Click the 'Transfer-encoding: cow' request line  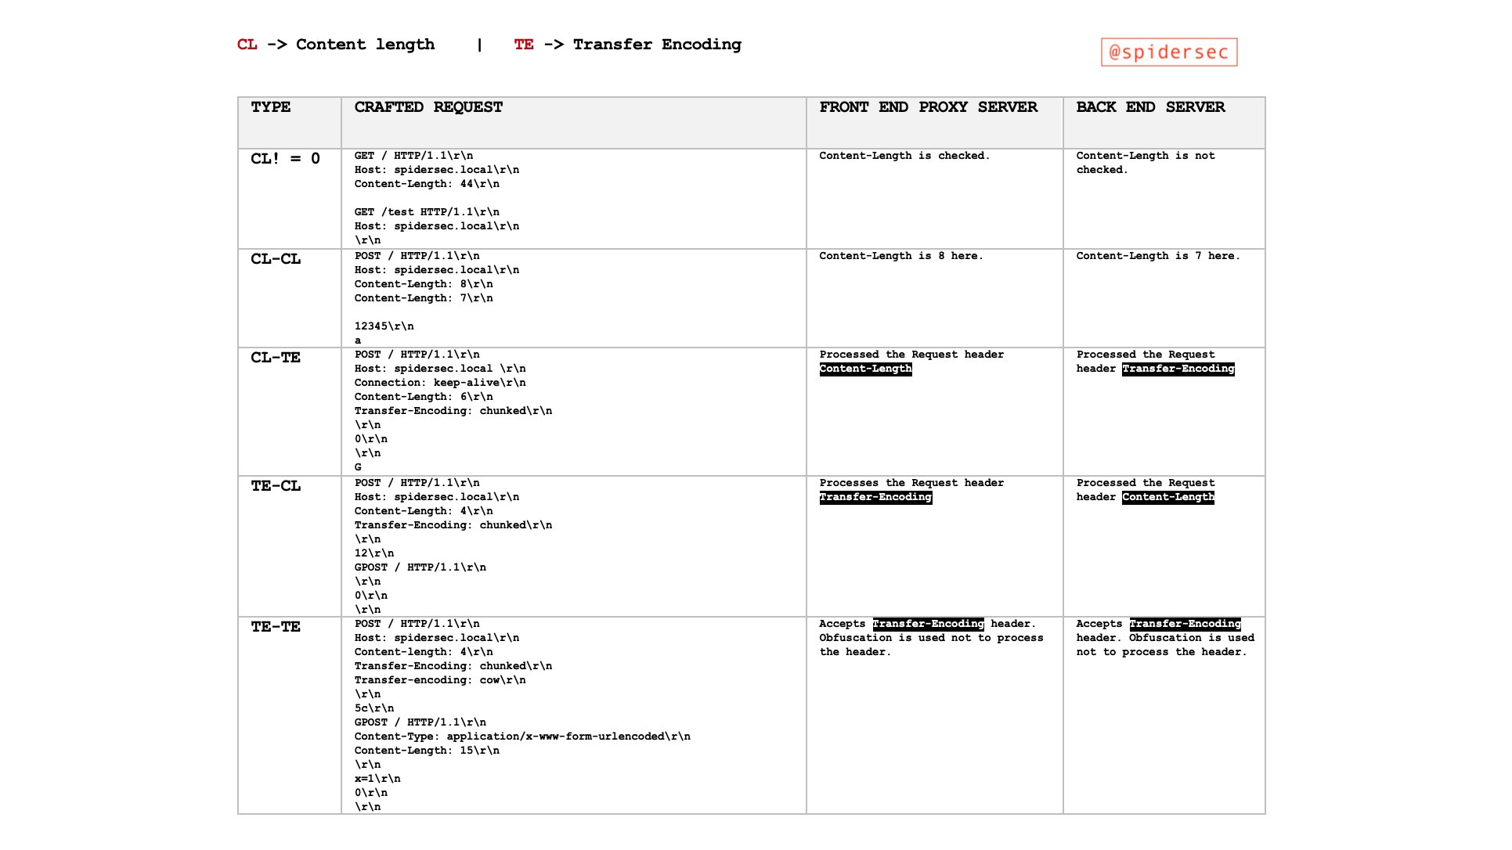tap(439, 680)
